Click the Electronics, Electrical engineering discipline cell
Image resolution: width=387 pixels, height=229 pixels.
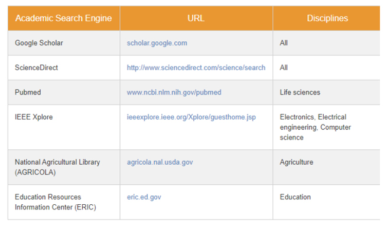click(326, 127)
